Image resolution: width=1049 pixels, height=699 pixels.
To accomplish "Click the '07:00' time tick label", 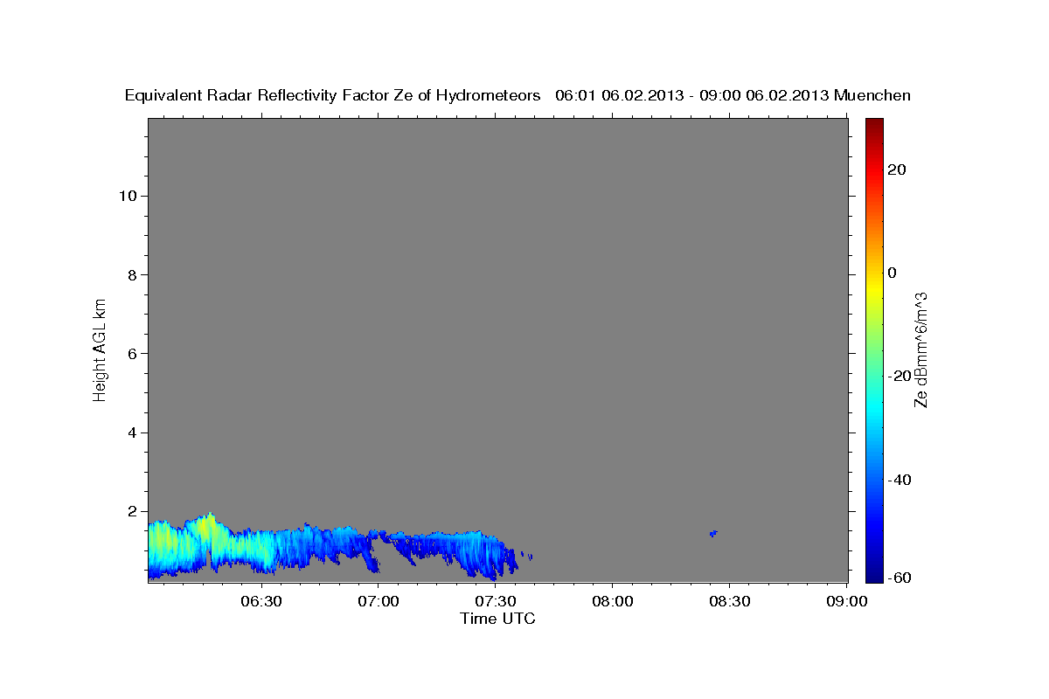I will (379, 602).
